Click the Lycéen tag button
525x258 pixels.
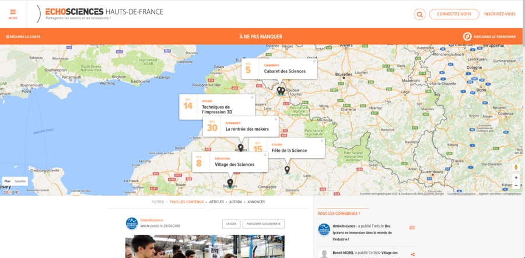click(231, 224)
